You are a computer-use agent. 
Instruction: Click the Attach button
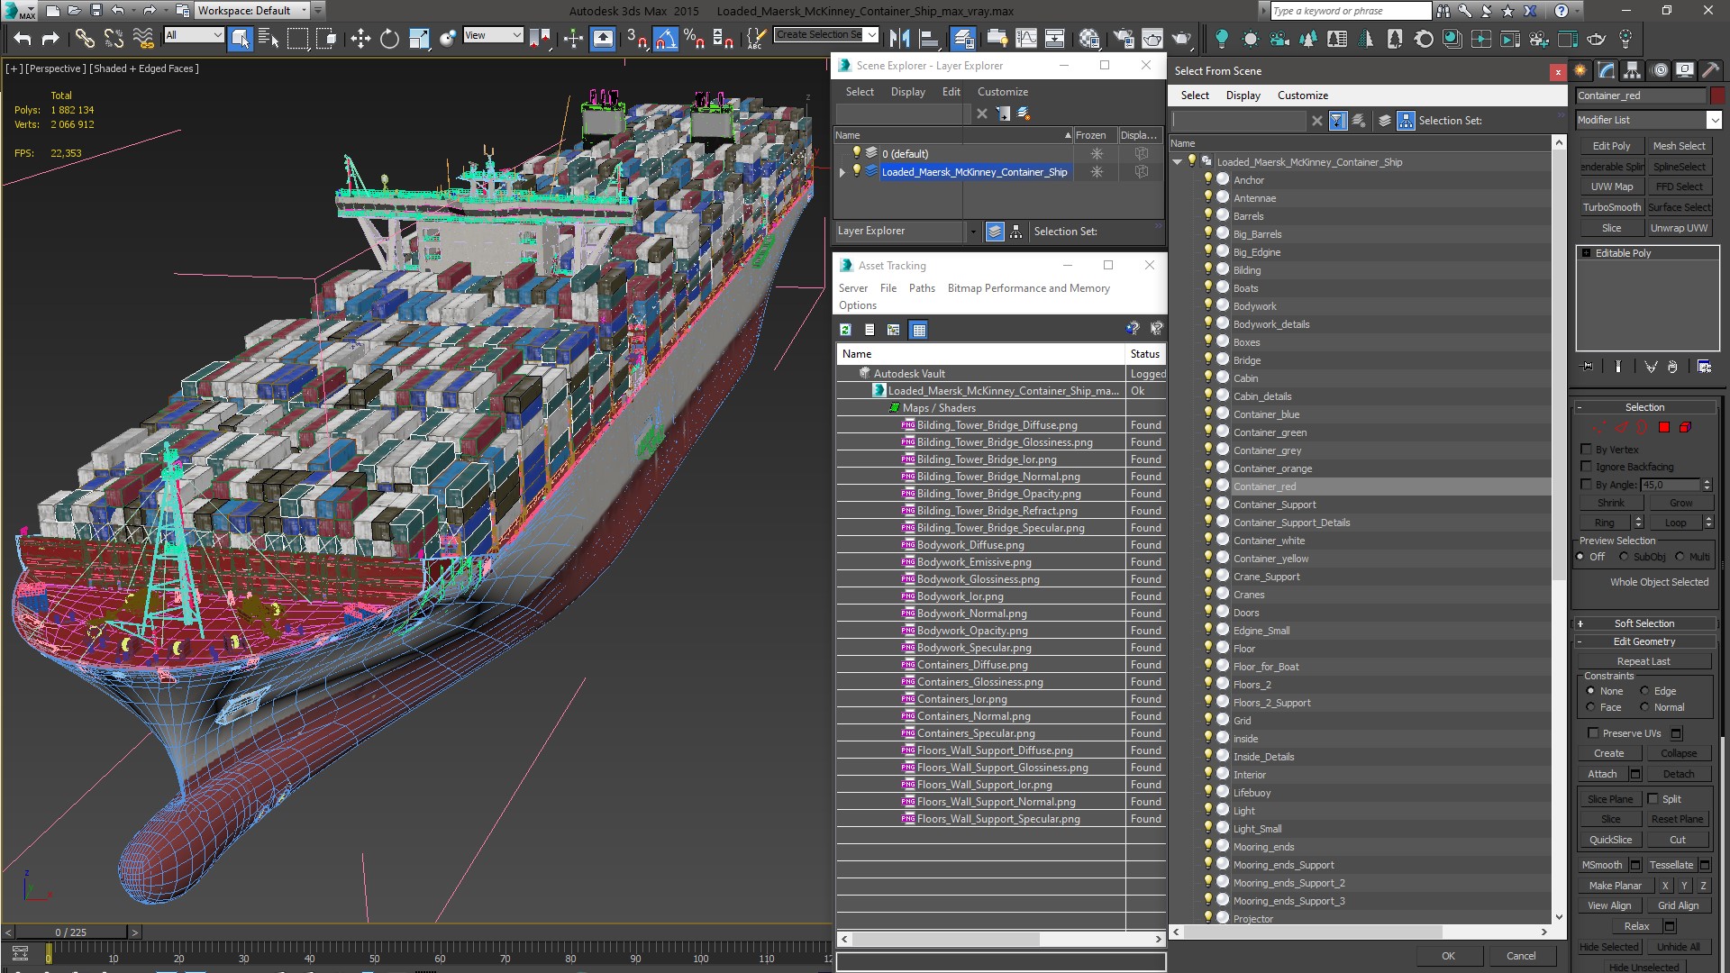pyautogui.click(x=1601, y=774)
